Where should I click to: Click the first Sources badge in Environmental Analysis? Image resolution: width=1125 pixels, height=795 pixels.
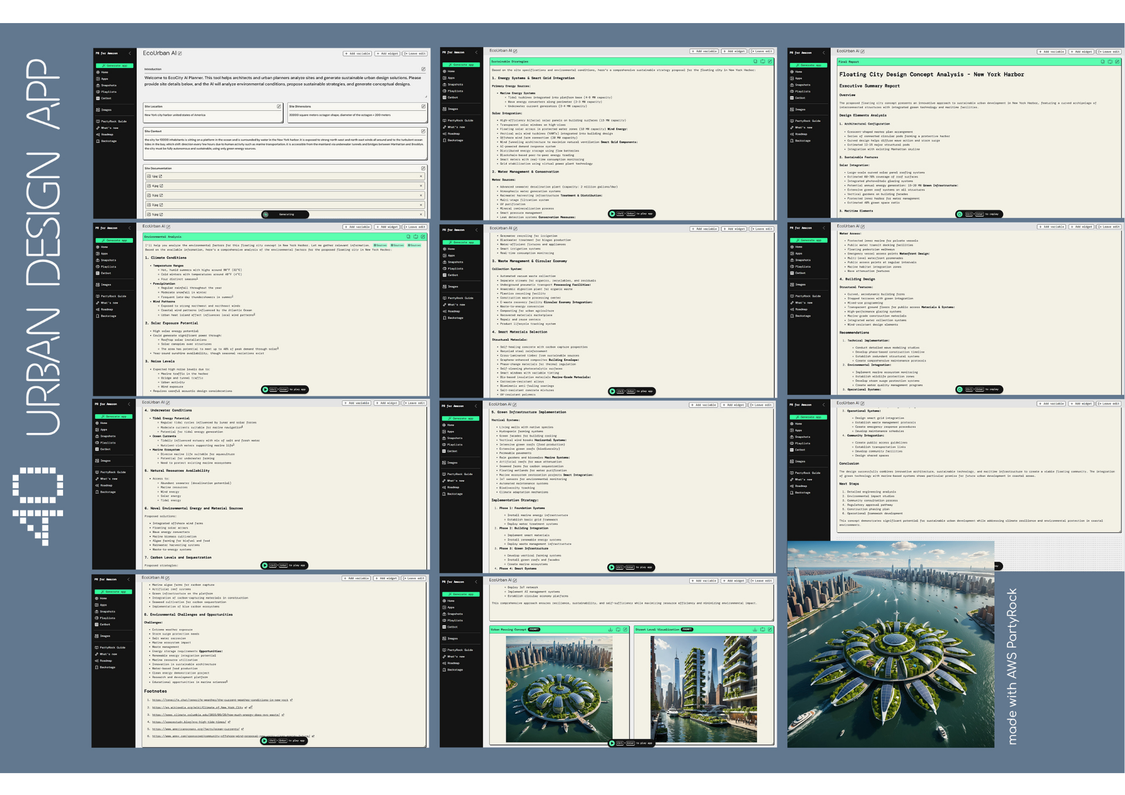pyautogui.click(x=381, y=245)
